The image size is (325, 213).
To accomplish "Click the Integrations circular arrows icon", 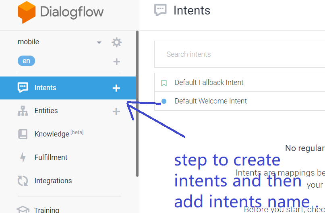I will point(23,181).
